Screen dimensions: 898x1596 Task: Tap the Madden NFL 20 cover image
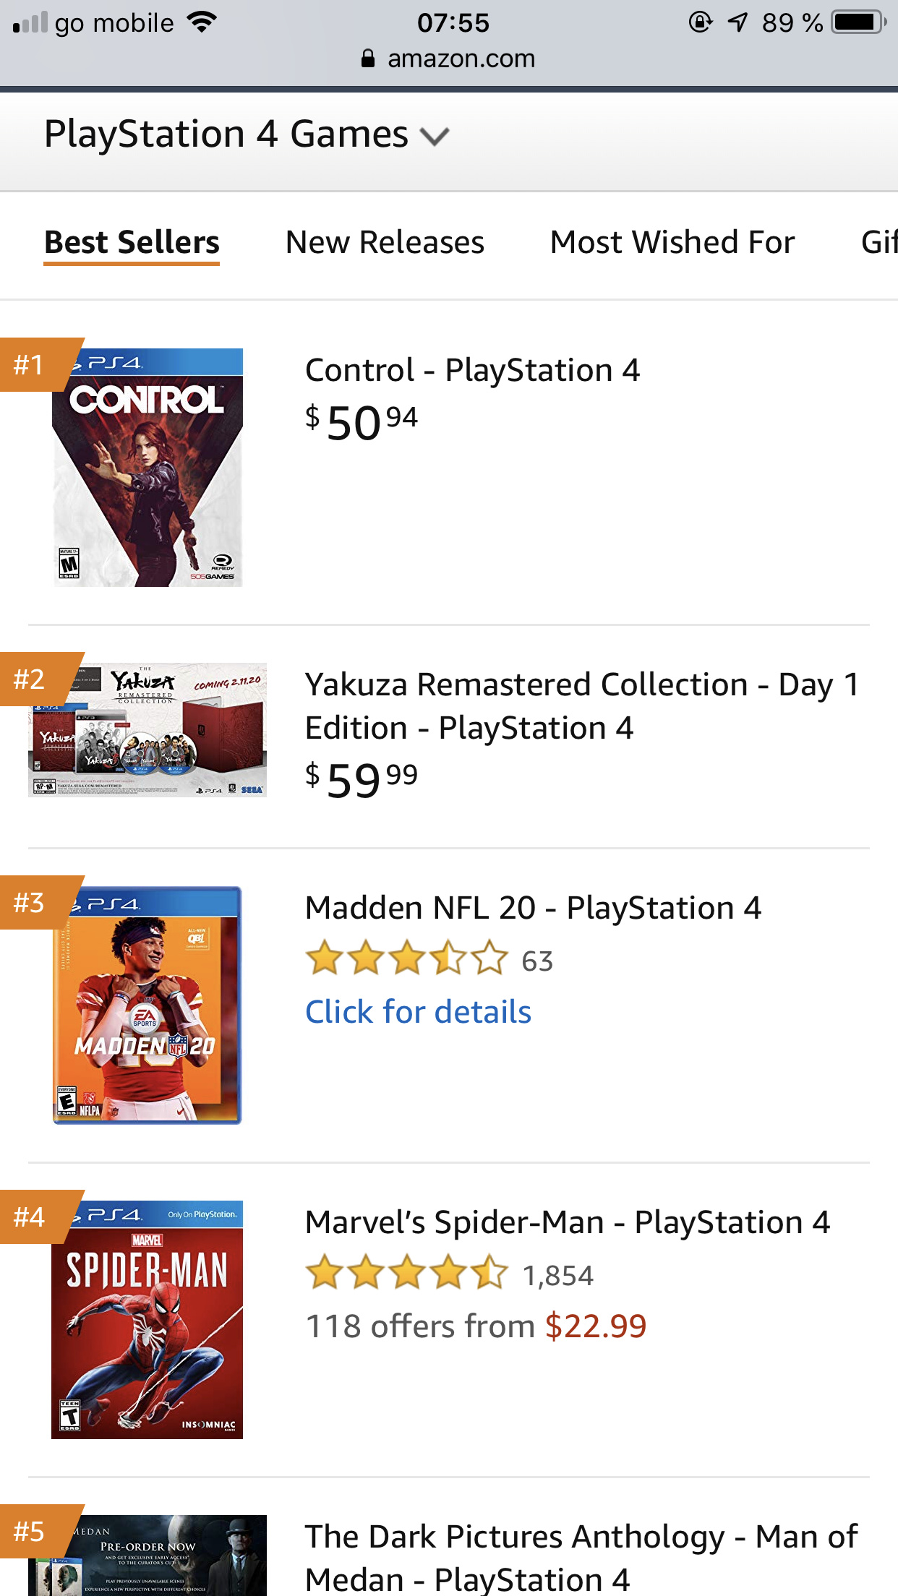pyautogui.click(x=147, y=1005)
